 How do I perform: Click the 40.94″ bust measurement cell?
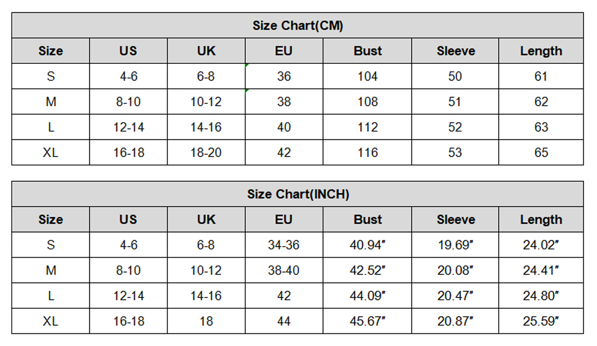367,245
